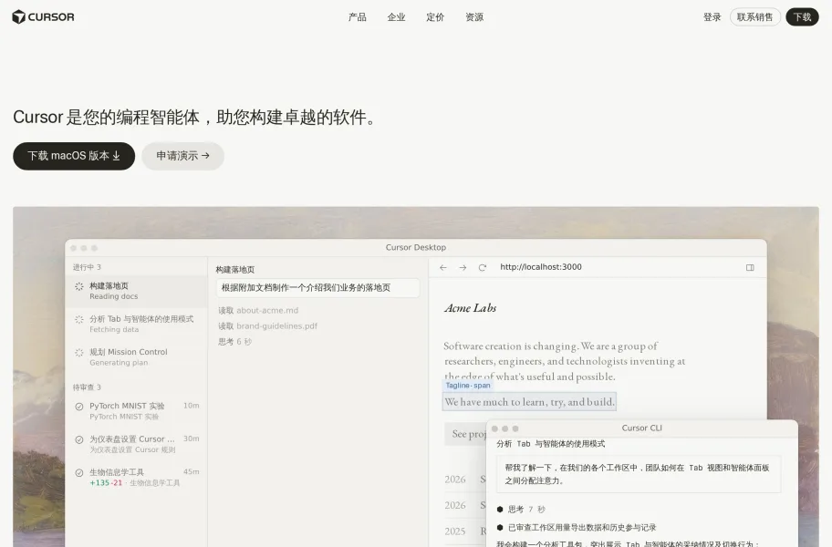The image size is (832, 547).
Task: Click the 思考 6 秒 step
Action: pyautogui.click(x=235, y=342)
